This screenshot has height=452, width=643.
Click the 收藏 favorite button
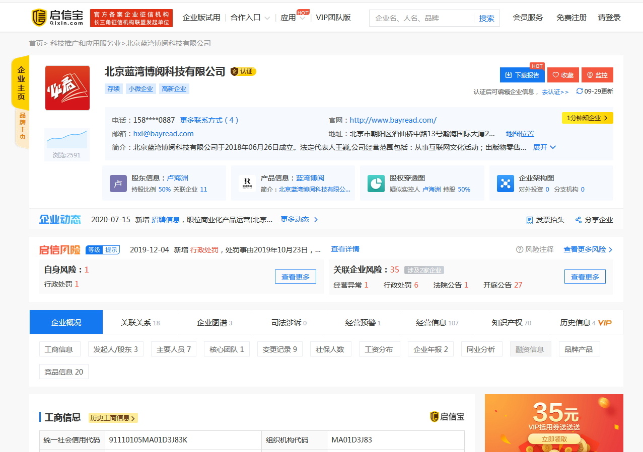point(563,75)
